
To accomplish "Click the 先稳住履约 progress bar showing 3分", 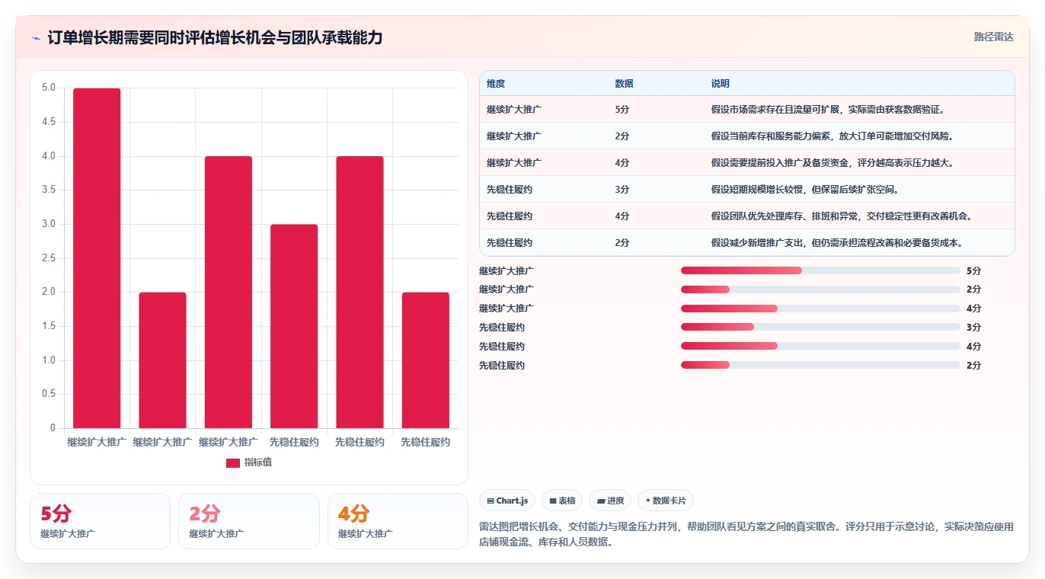I will [820, 328].
